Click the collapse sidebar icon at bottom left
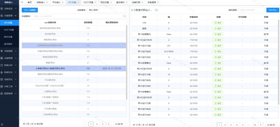Image resolution: width=280 pixels, height=127 pixels. pyautogui.click(x=2, y=124)
